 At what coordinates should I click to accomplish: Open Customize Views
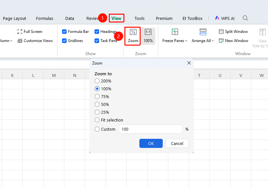(35, 41)
